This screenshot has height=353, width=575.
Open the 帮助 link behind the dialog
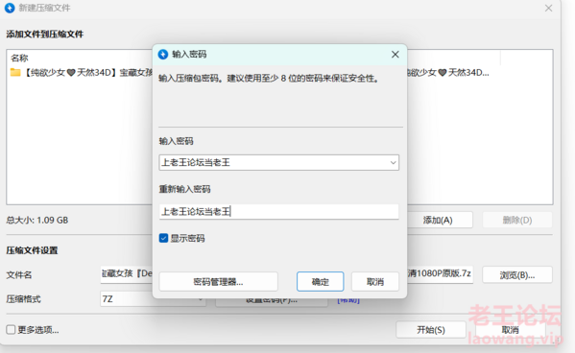(x=348, y=300)
